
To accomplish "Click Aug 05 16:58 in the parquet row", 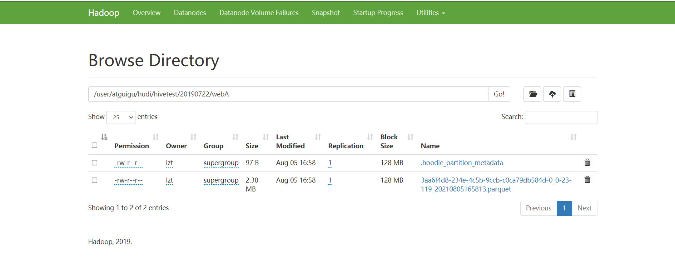I will (296, 180).
